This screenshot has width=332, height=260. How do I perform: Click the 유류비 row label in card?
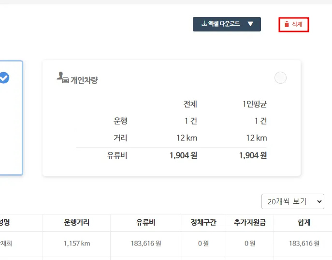(x=117, y=155)
